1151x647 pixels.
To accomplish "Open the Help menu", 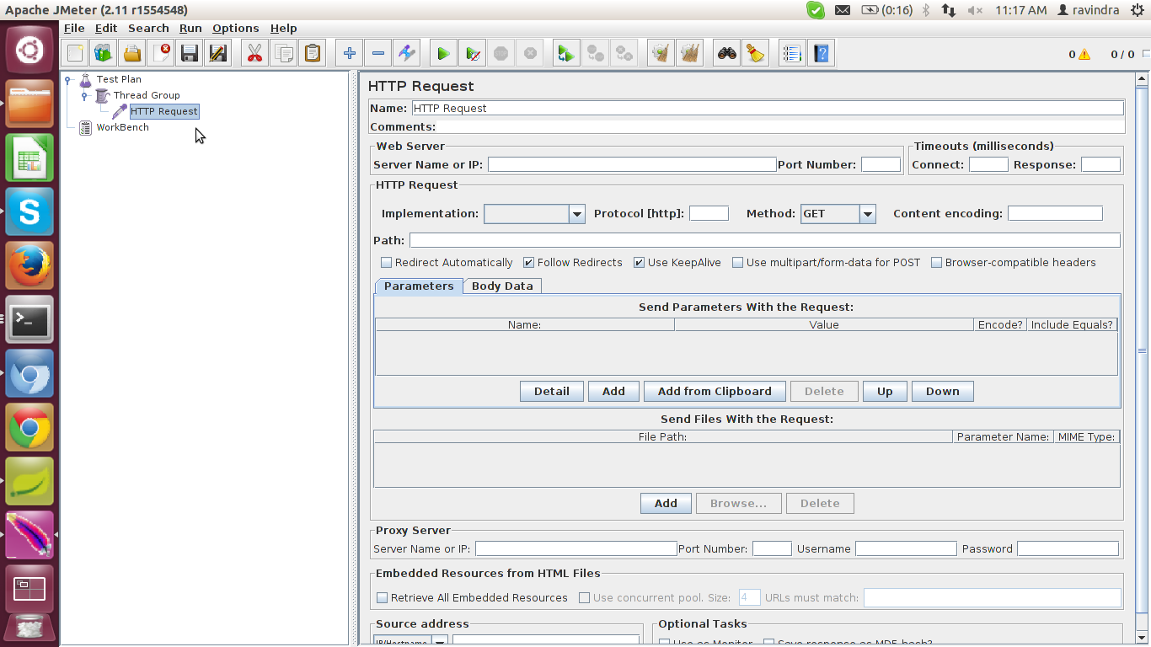I will point(283,28).
